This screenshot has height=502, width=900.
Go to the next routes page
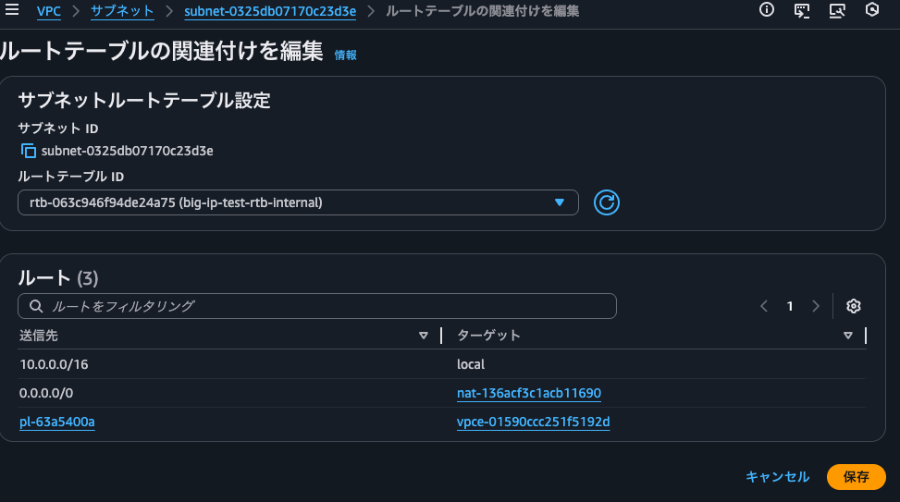click(x=816, y=306)
